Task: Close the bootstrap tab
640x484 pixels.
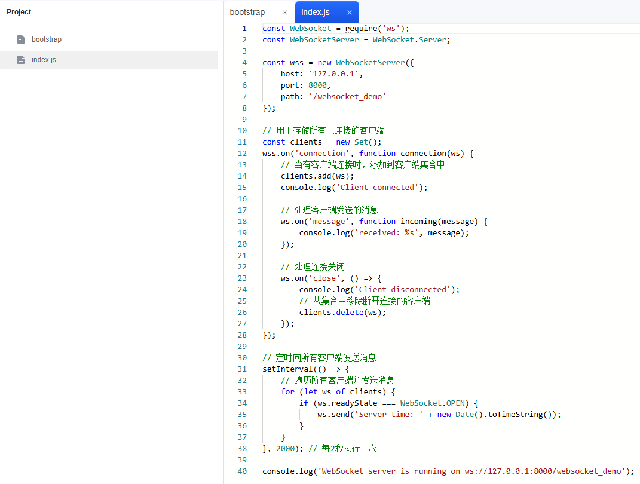Action: click(284, 12)
